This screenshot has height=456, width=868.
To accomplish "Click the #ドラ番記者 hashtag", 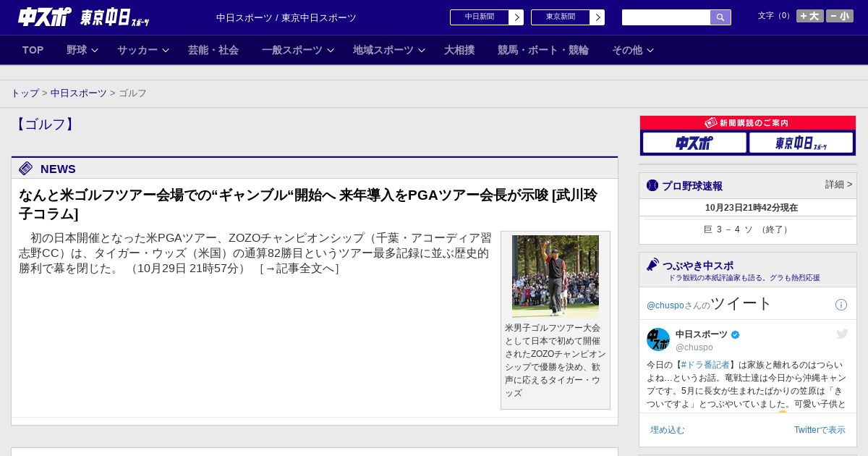I will coord(705,365).
